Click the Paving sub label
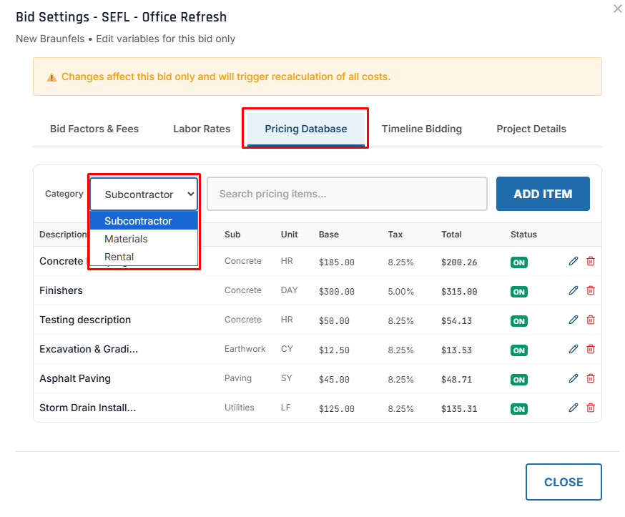 (238, 378)
